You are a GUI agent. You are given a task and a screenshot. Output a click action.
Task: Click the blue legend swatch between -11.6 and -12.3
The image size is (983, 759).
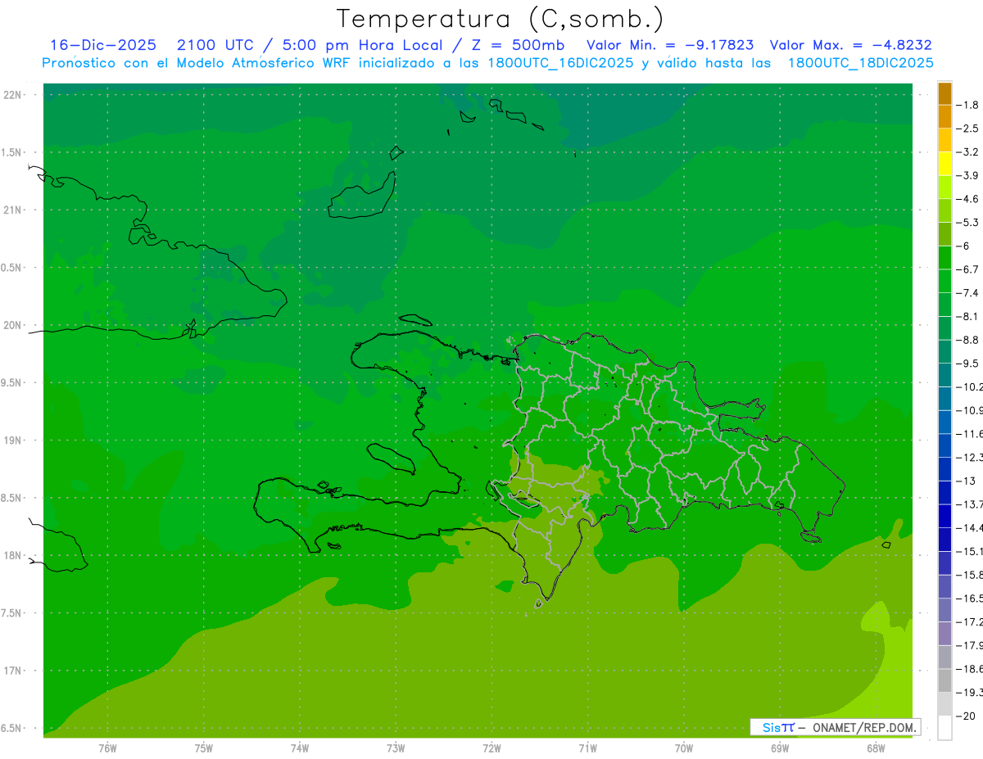point(944,445)
